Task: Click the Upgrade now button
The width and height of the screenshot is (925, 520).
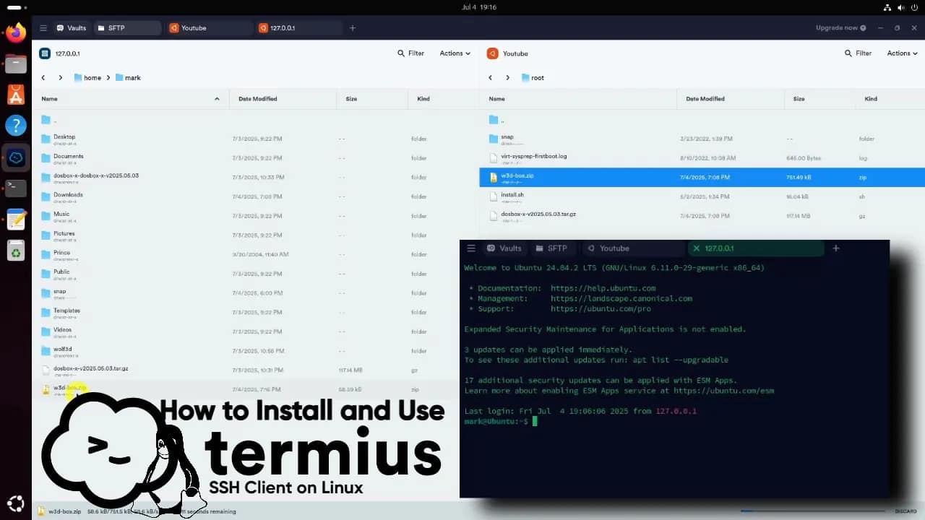Action: (x=836, y=27)
